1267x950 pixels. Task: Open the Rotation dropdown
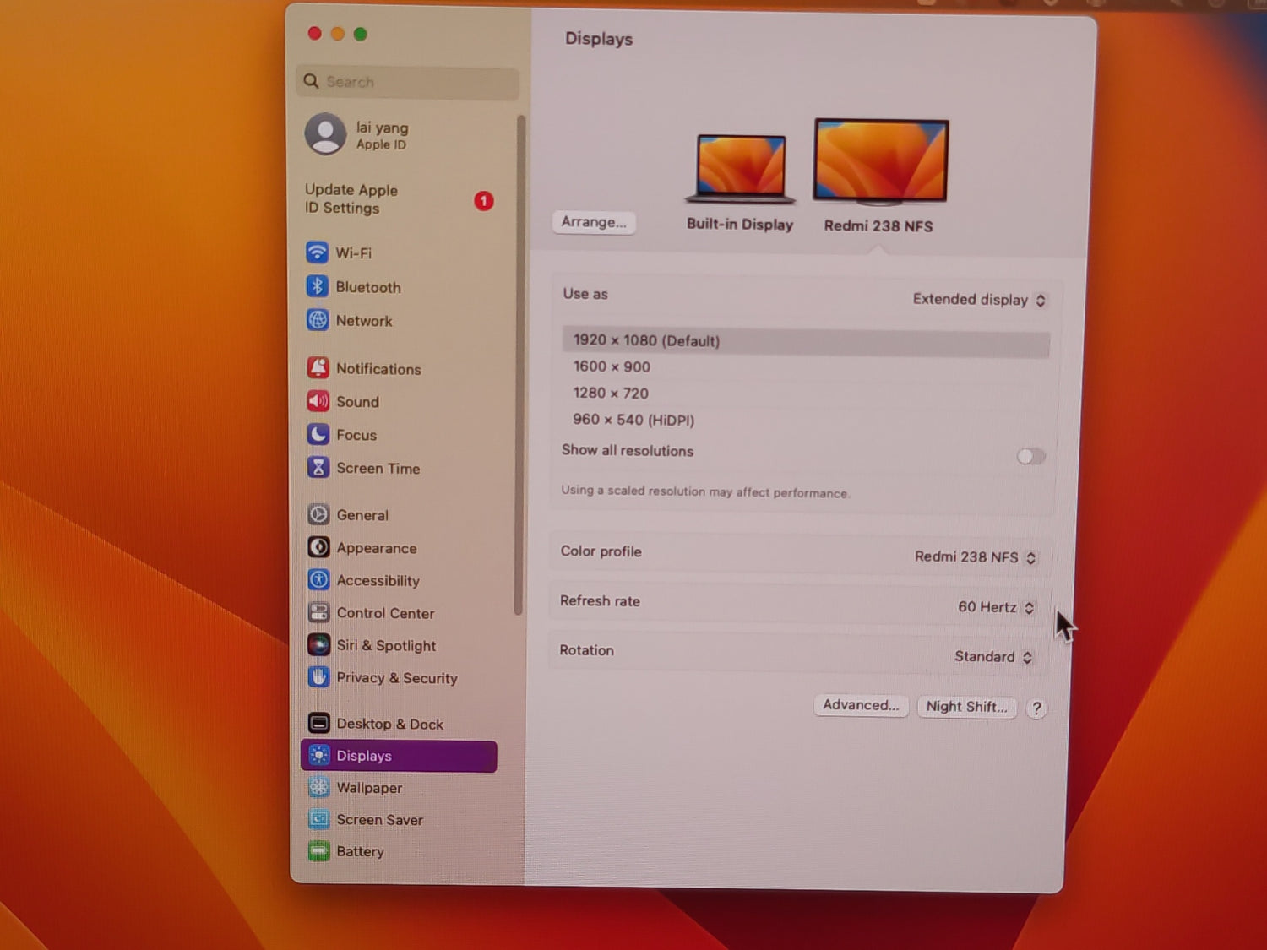pos(993,657)
